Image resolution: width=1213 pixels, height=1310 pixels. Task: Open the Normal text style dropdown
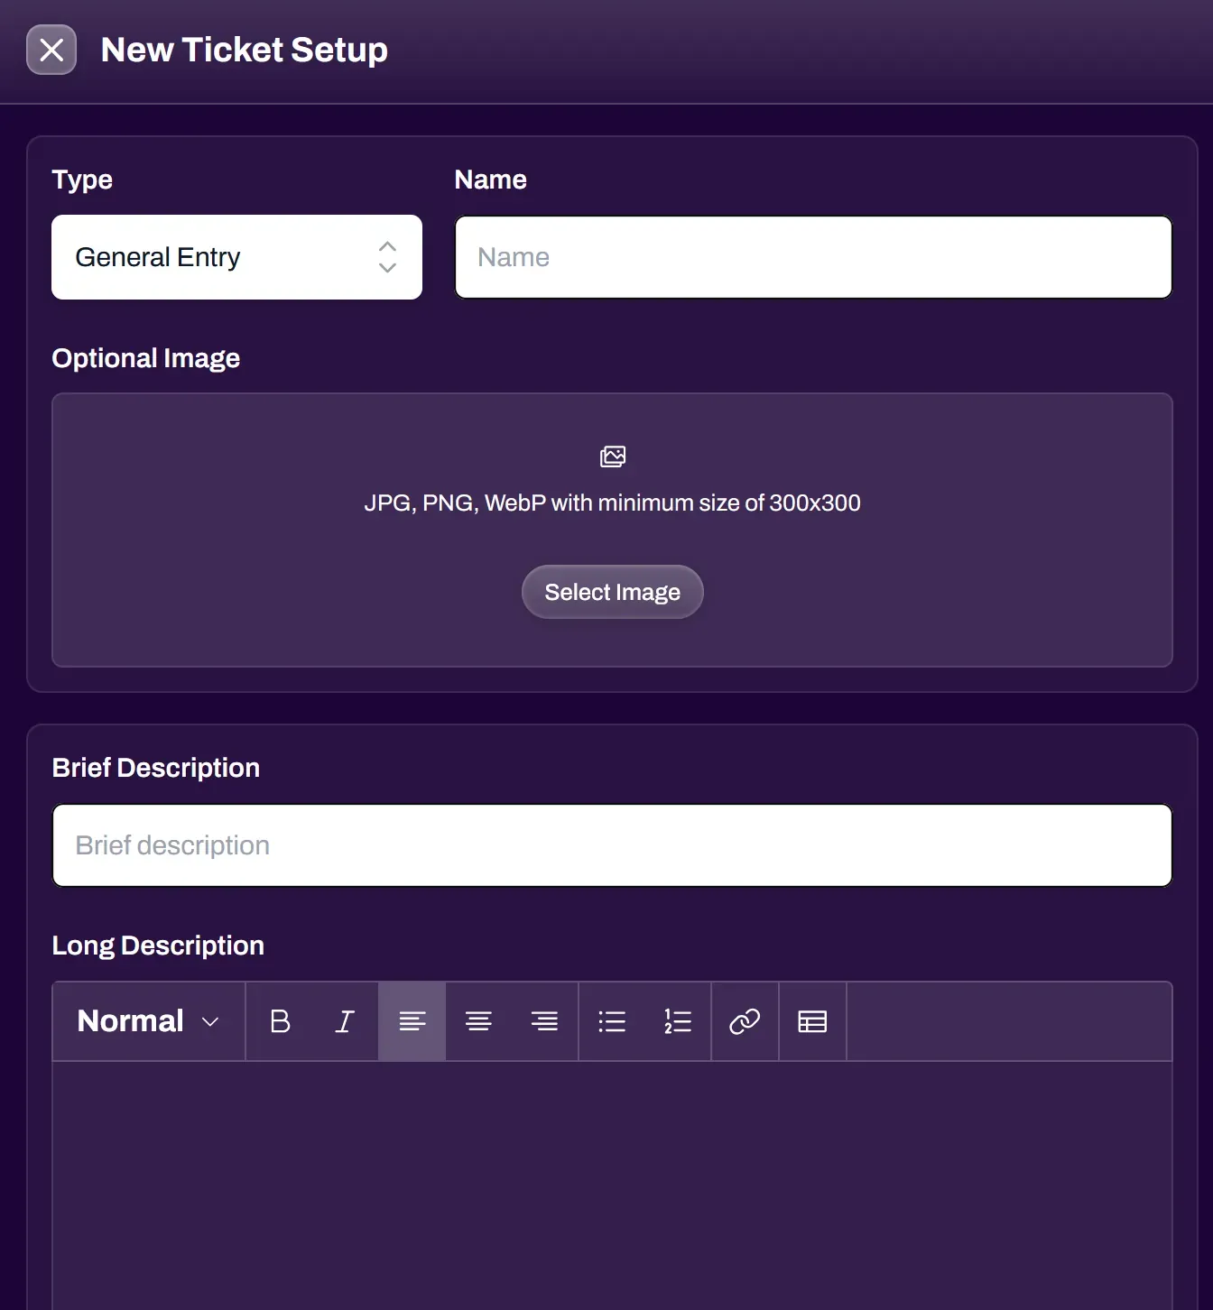(149, 1021)
